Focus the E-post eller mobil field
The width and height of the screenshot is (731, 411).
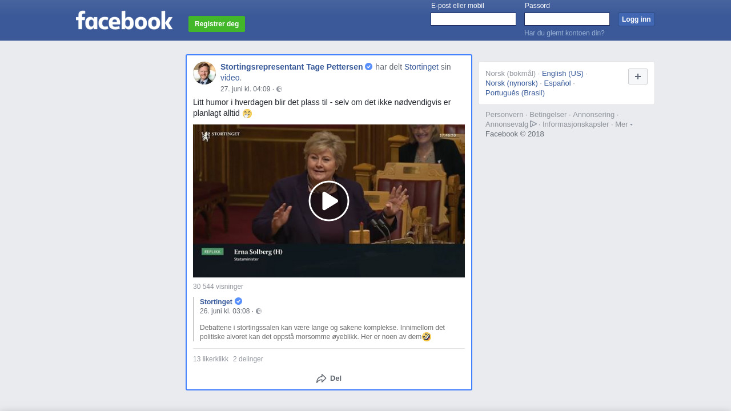click(x=473, y=19)
